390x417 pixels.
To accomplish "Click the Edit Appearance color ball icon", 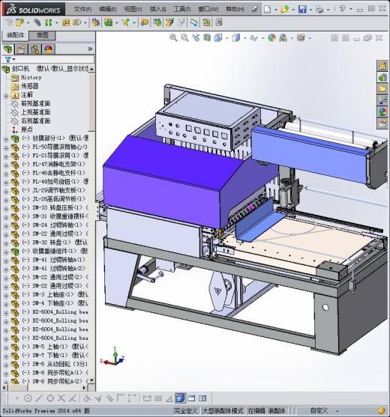I will pos(271,38).
